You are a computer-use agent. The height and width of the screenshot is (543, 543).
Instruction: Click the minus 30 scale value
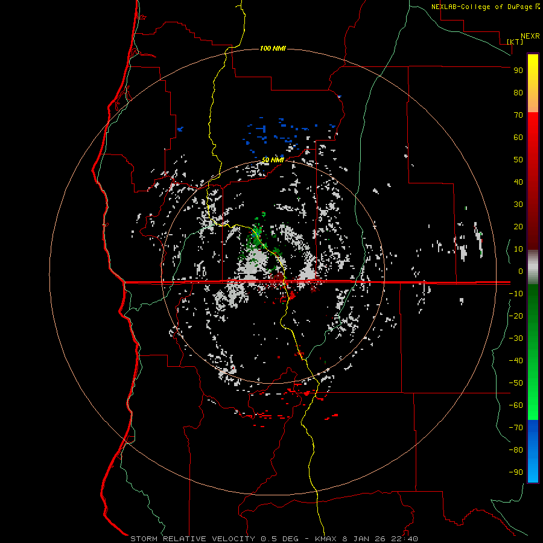coord(516,338)
